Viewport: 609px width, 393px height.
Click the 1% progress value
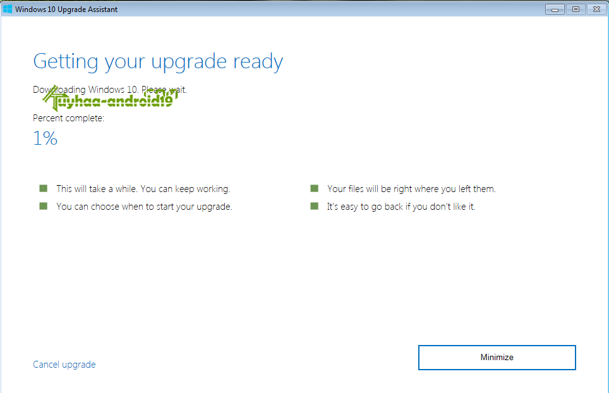(x=45, y=138)
